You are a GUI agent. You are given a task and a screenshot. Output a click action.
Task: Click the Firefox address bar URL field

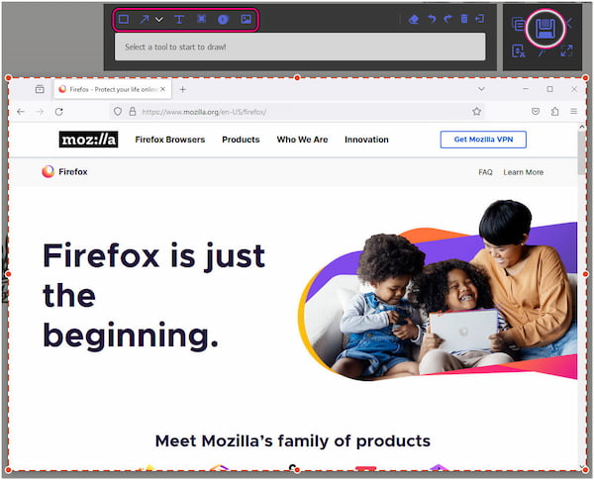(x=297, y=112)
